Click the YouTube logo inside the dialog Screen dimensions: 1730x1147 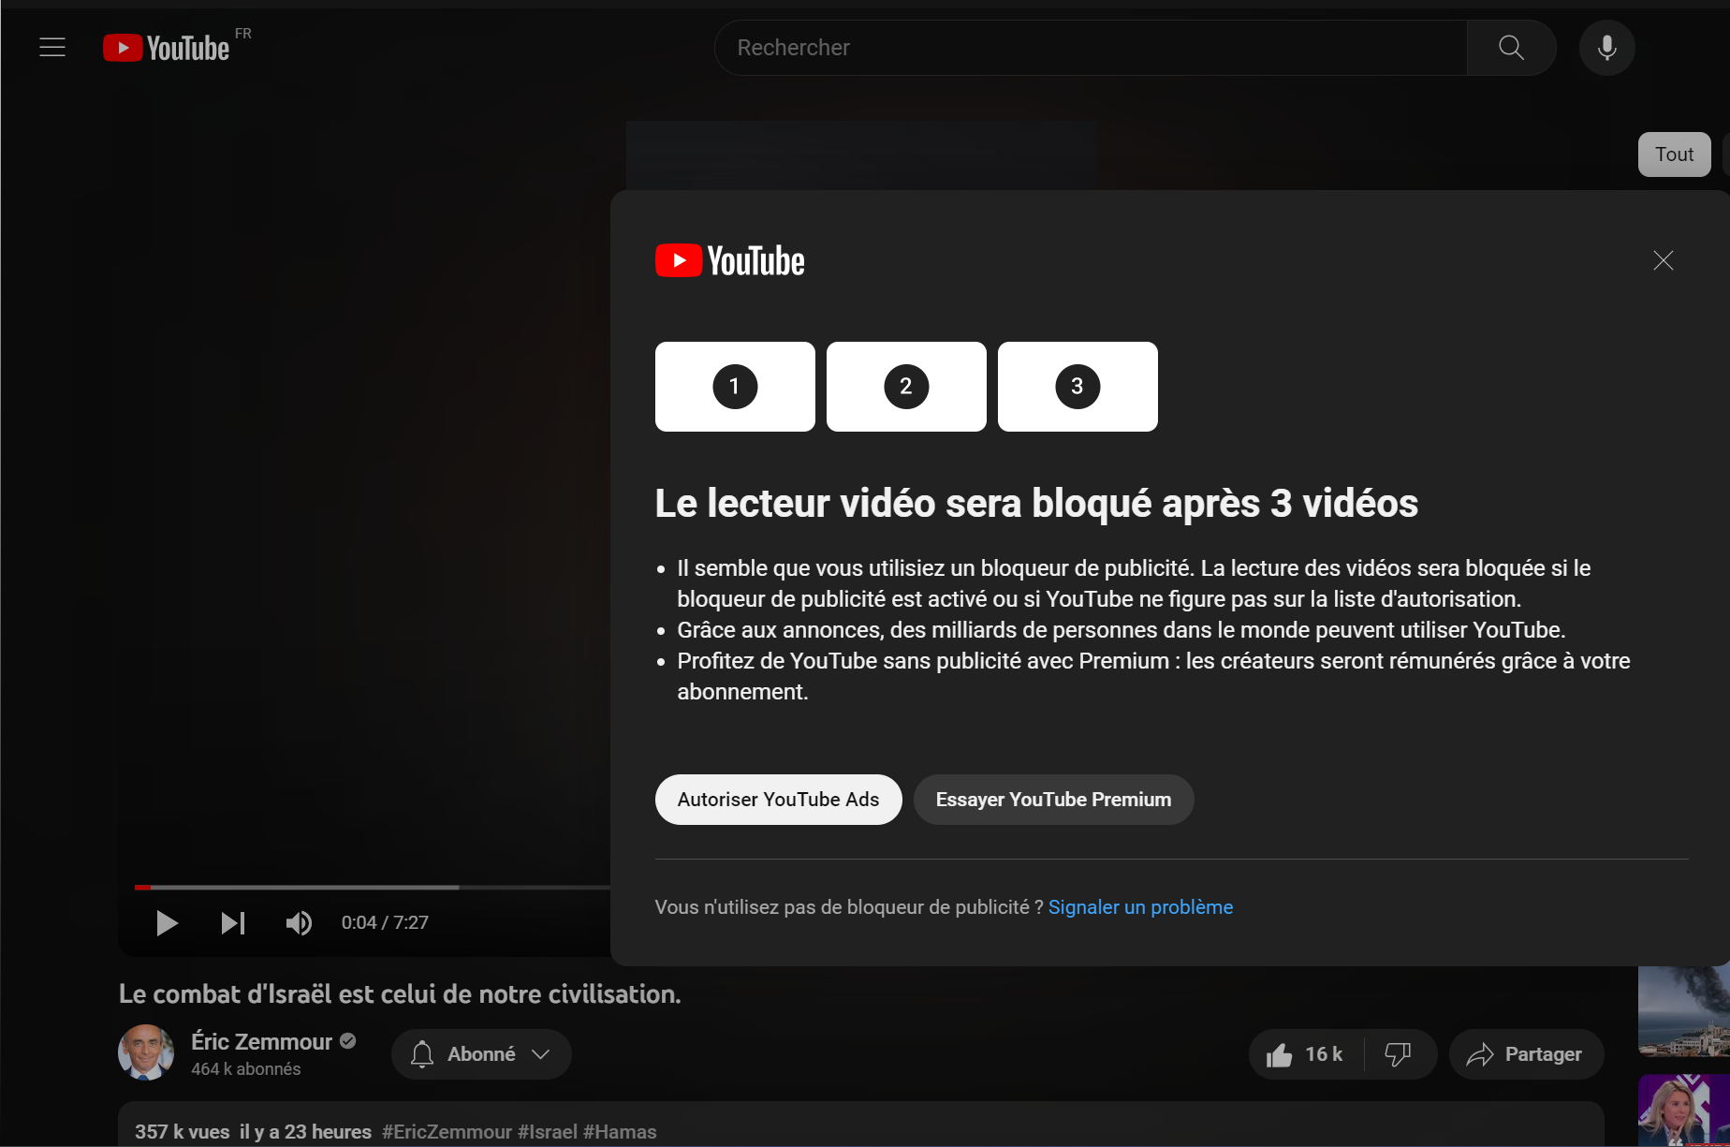coord(730,260)
